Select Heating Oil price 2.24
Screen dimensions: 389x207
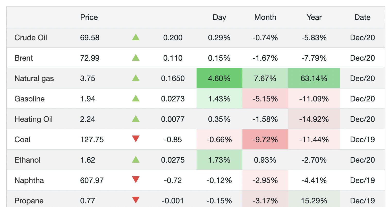[88, 119]
